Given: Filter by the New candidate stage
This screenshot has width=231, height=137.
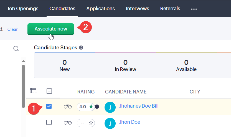Looking at the screenshot, I should coord(65,66).
